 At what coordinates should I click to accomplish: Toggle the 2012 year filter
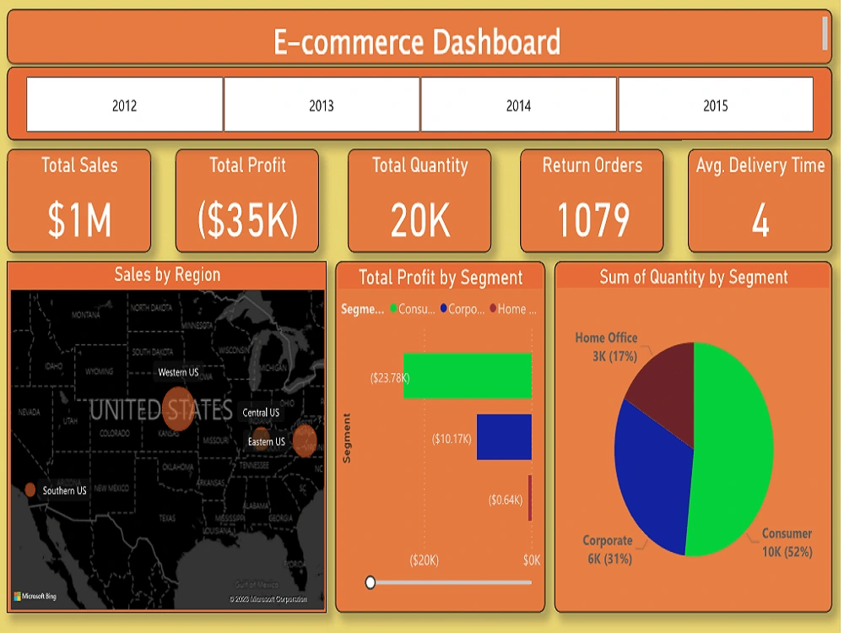pos(123,105)
